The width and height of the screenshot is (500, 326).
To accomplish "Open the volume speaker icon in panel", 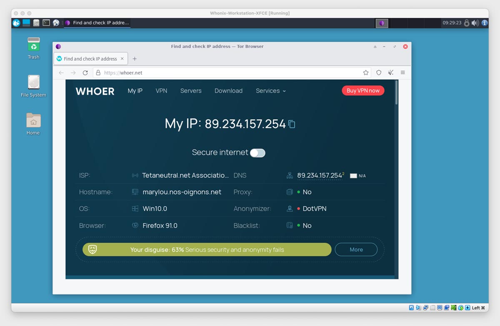I will pyautogui.click(x=475, y=23).
